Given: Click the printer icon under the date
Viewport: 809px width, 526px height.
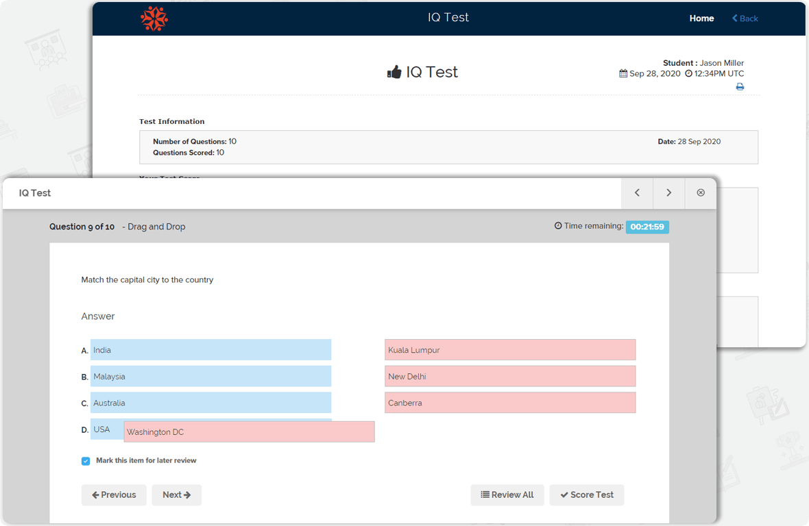Looking at the screenshot, I should click(740, 86).
